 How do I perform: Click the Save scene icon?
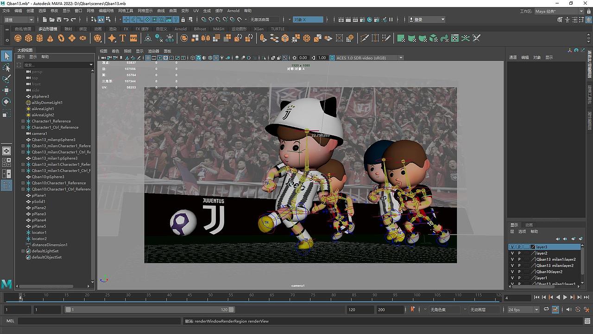59,19
